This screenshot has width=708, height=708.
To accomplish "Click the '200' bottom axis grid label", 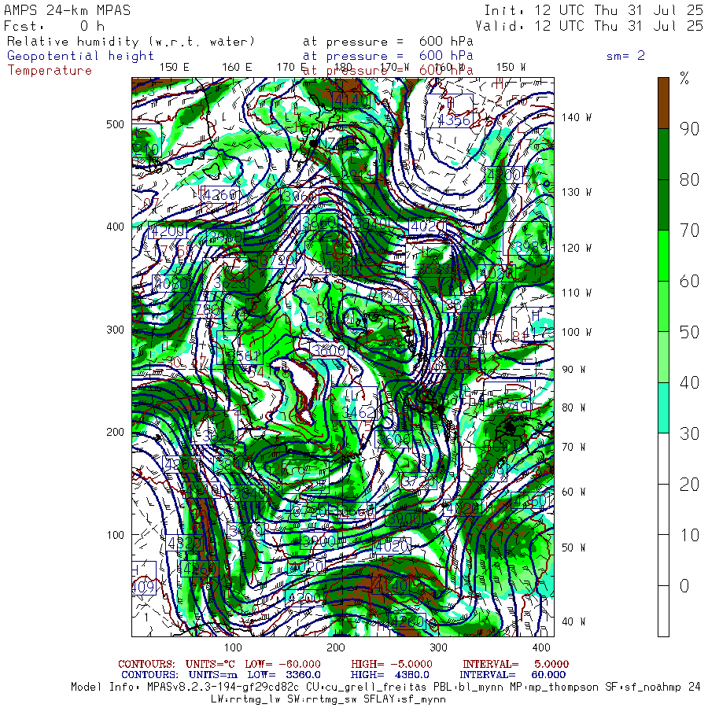I will [x=335, y=647].
